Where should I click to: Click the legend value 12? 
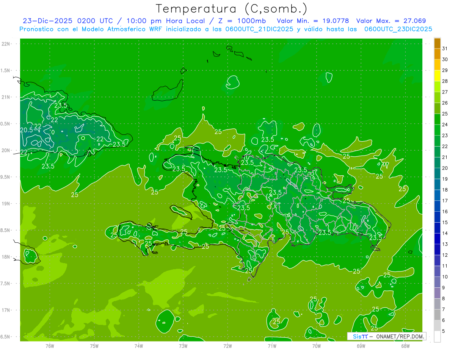445,255
